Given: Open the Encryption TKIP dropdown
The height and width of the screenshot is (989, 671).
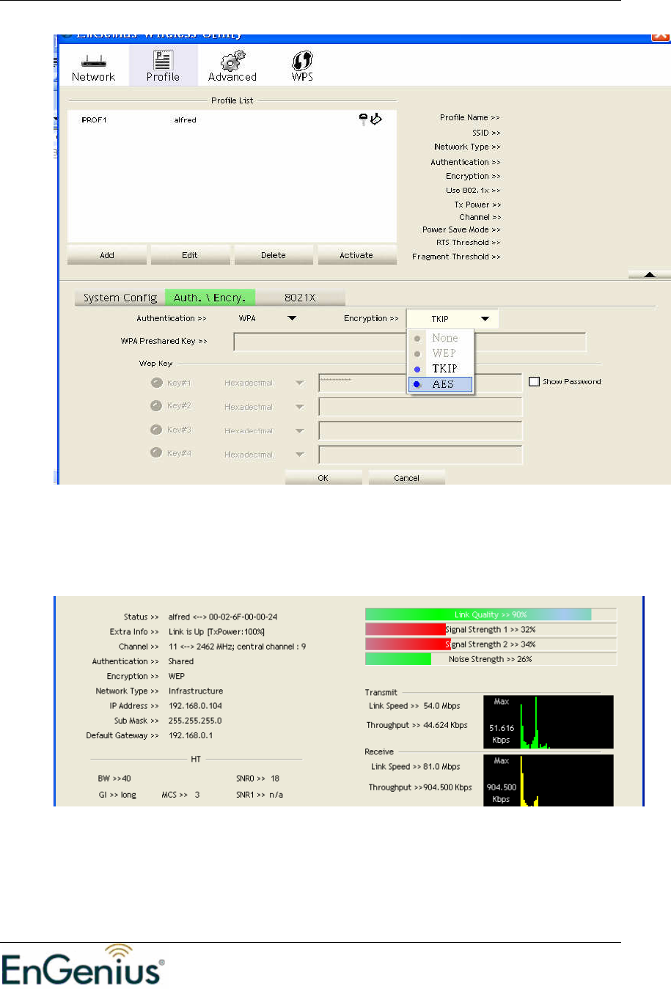Looking at the screenshot, I should [x=452, y=319].
